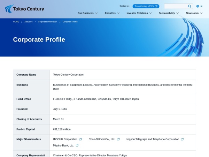Click the 'Founded' row label
This screenshot has width=209, height=157.
tap(22, 109)
